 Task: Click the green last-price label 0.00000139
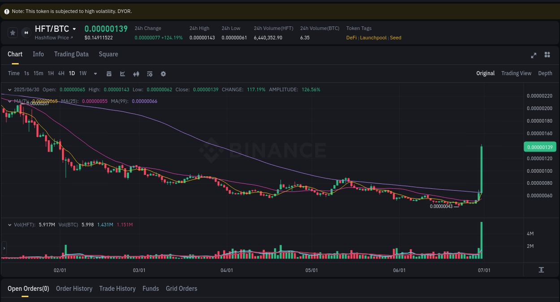[540, 147]
